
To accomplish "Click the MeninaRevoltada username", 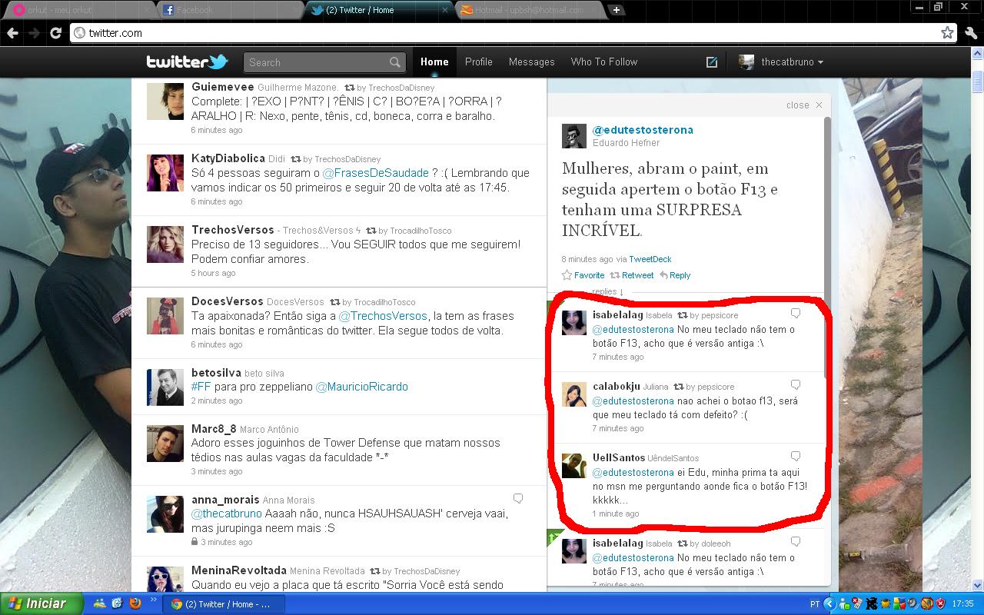I will coord(238,570).
